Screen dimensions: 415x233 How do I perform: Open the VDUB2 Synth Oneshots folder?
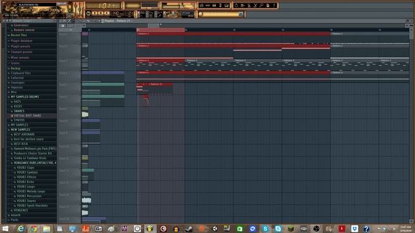point(32,206)
